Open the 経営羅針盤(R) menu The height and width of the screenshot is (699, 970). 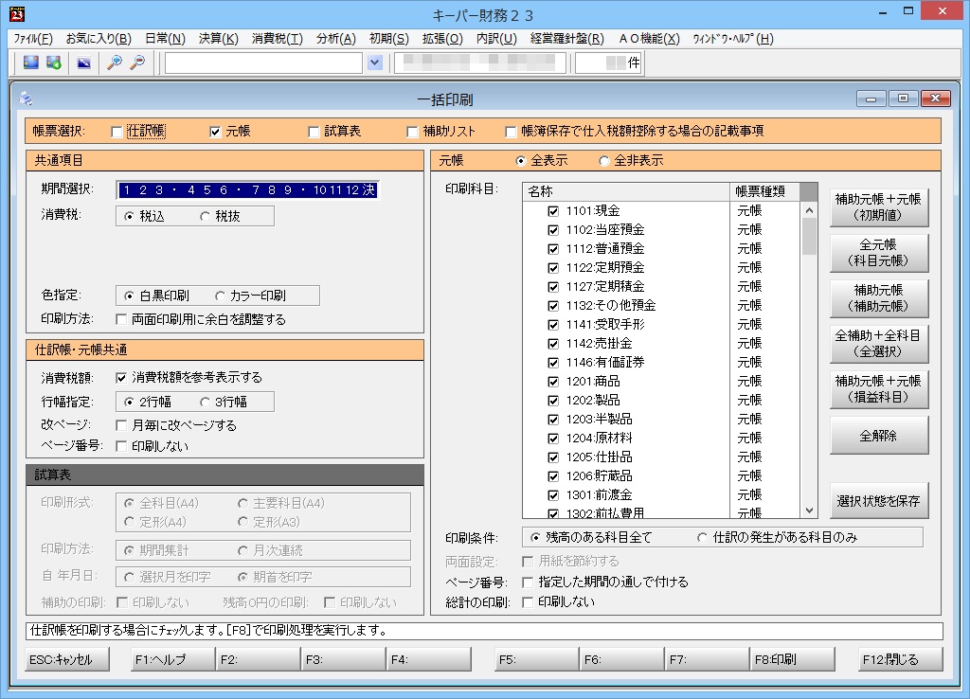[567, 38]
